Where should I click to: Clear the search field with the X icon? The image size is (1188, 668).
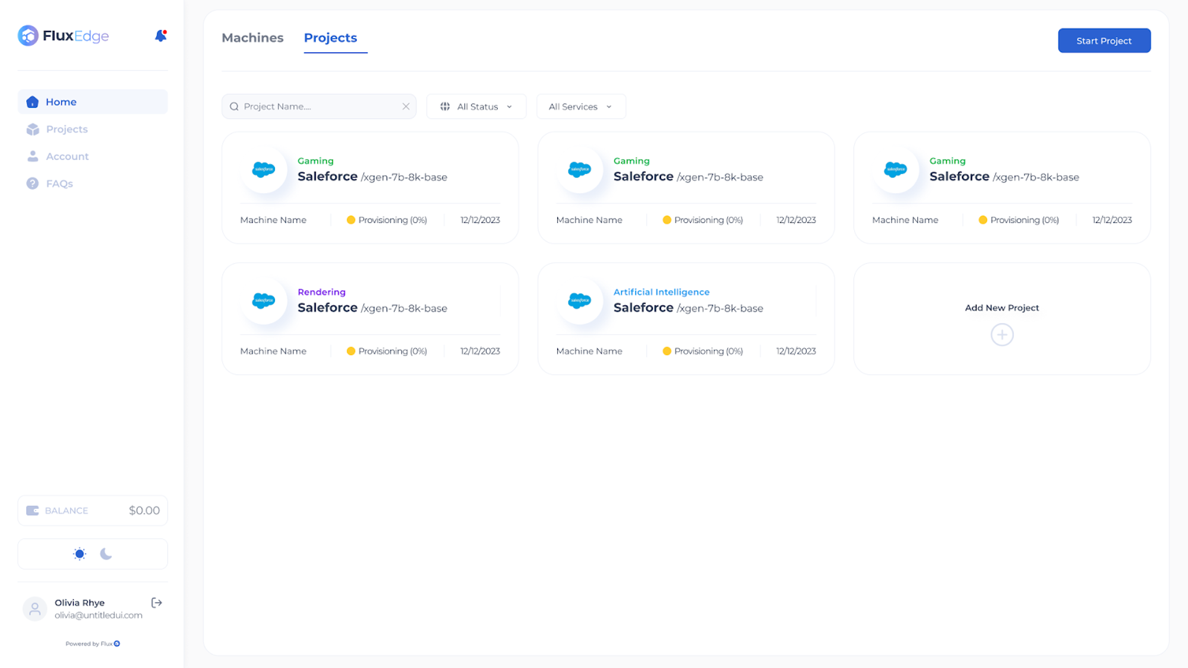coord(406,106)
